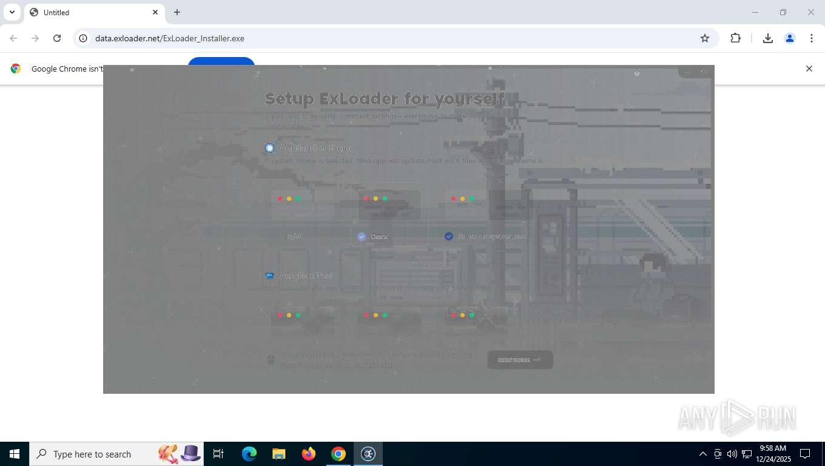Open File Explorer from taskbar

[279, 454]
